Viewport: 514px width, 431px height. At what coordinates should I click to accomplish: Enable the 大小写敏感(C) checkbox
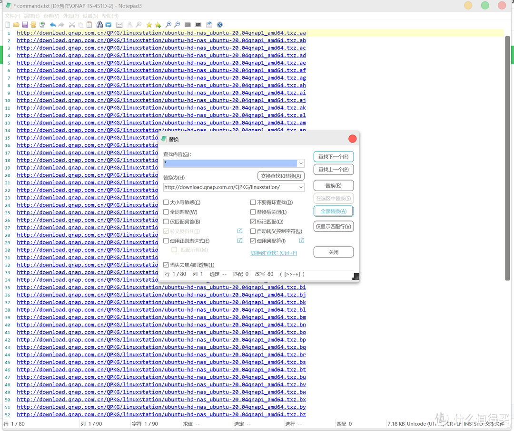(166, 202)
